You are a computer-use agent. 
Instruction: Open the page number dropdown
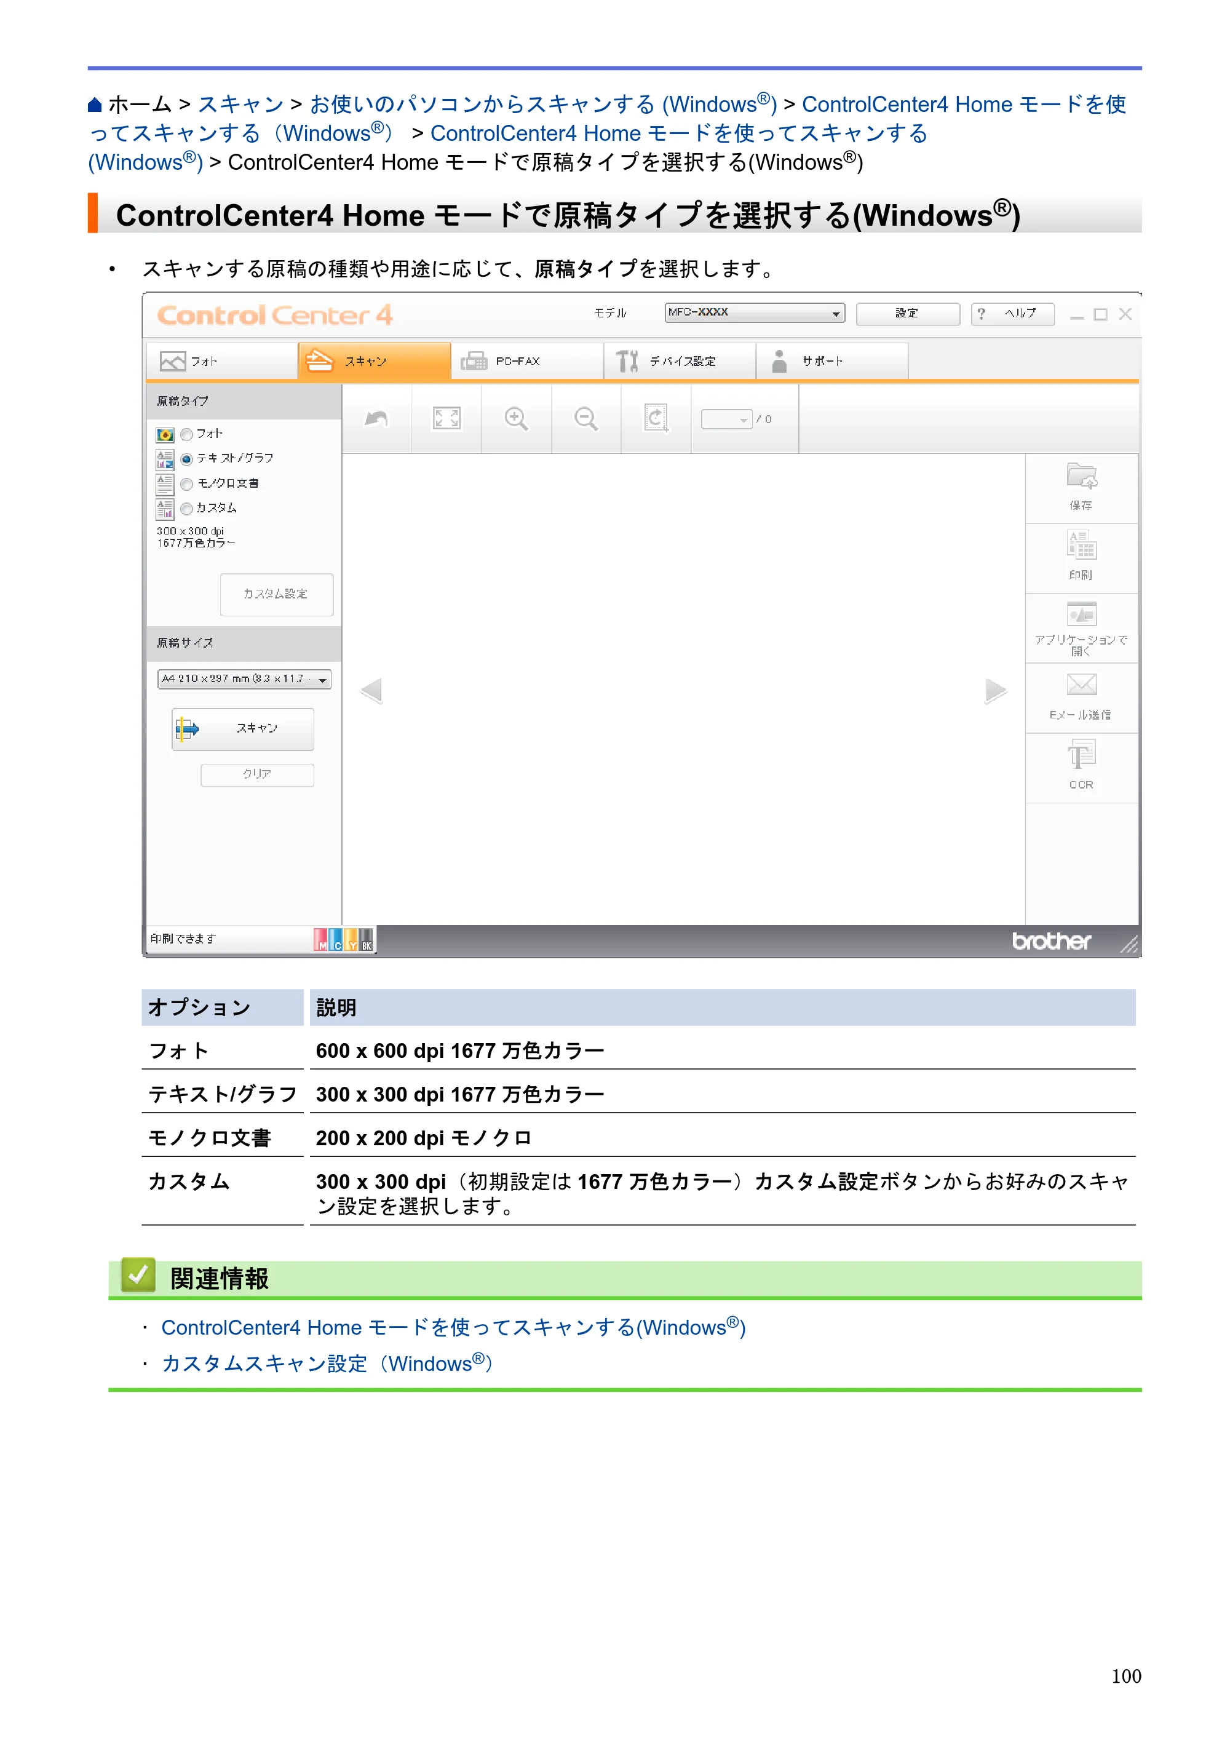click(726, 419)
